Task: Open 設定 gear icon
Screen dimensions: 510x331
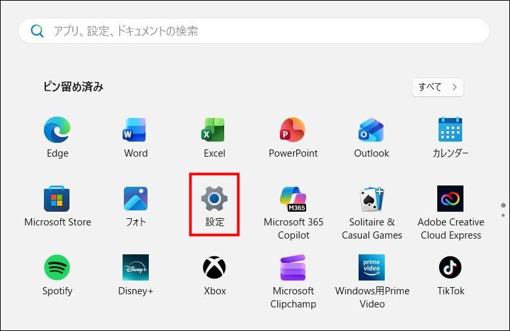Action: coord(214,199)
